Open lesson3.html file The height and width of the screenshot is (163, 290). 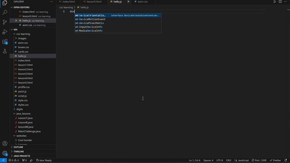coord(25,74)
